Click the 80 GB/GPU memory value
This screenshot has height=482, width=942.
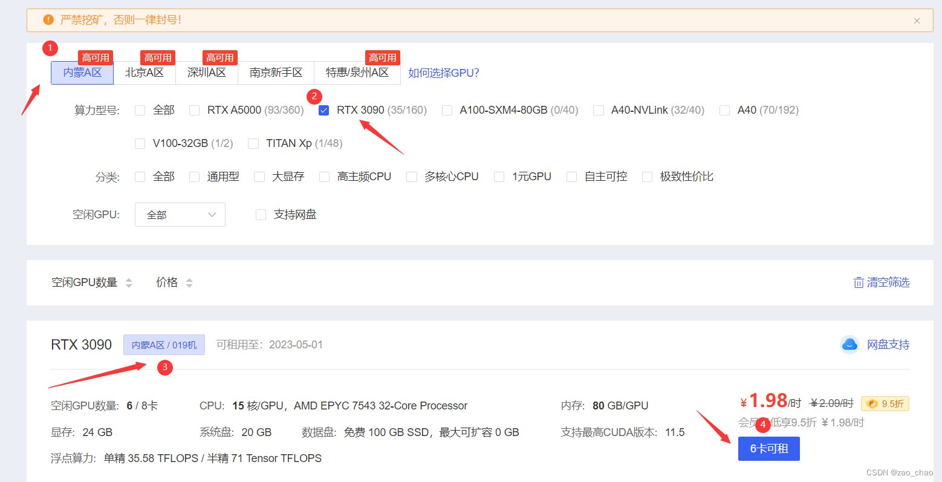click(x=620, y=406)
